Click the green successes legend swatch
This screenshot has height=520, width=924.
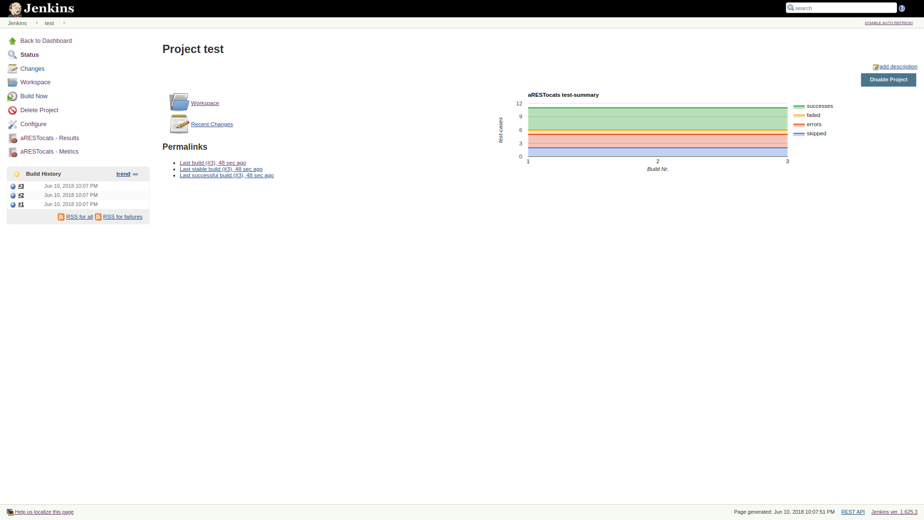(799, 106)
